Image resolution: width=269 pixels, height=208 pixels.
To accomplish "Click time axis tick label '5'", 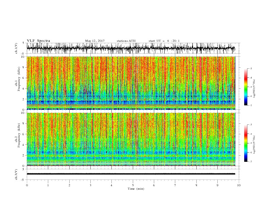I will (133, 185).
